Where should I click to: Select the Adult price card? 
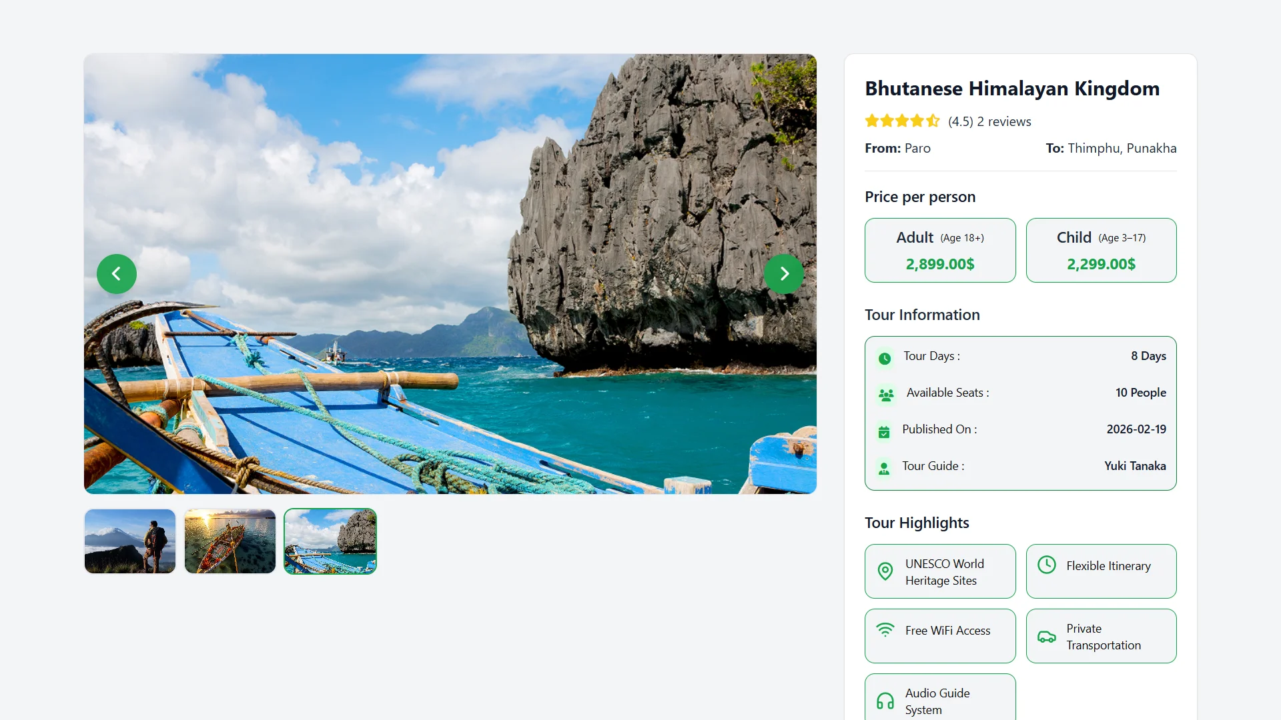coord(940,251)
